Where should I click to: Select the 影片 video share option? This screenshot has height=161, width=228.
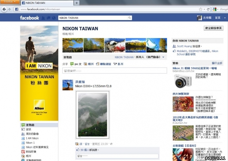point(118,64)
